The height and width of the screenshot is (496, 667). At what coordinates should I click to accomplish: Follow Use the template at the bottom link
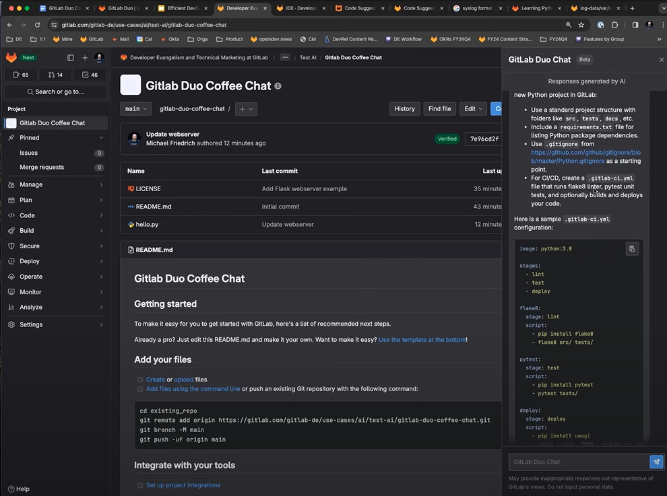coord(422,340)
